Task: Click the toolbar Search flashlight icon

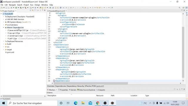Action: [45, 8]
